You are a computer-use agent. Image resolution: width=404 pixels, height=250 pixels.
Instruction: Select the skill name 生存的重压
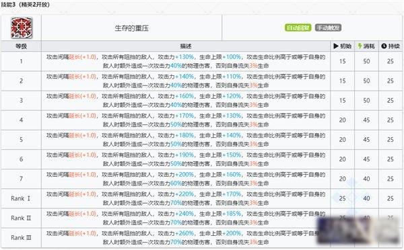point(131,28)
